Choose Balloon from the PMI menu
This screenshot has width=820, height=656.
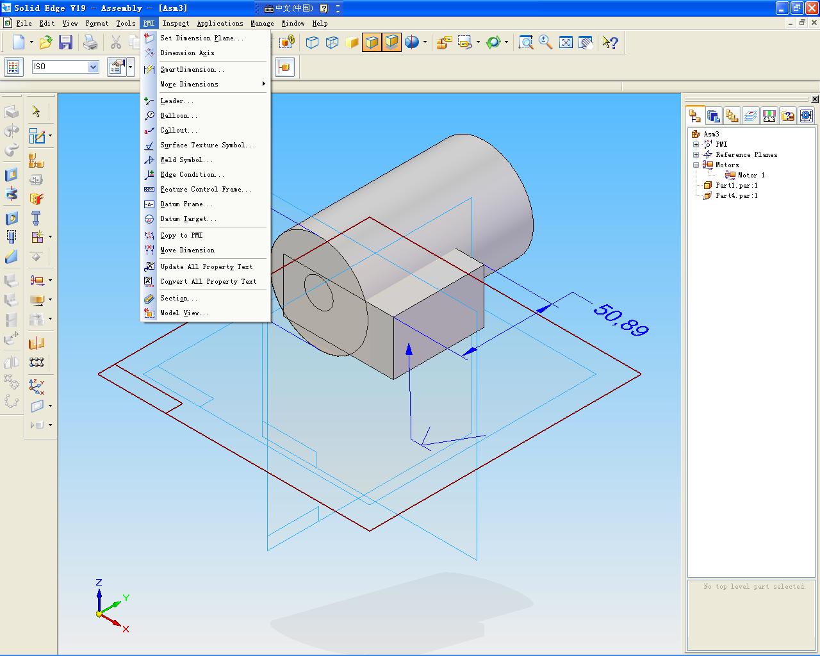(x=206, y=115)
